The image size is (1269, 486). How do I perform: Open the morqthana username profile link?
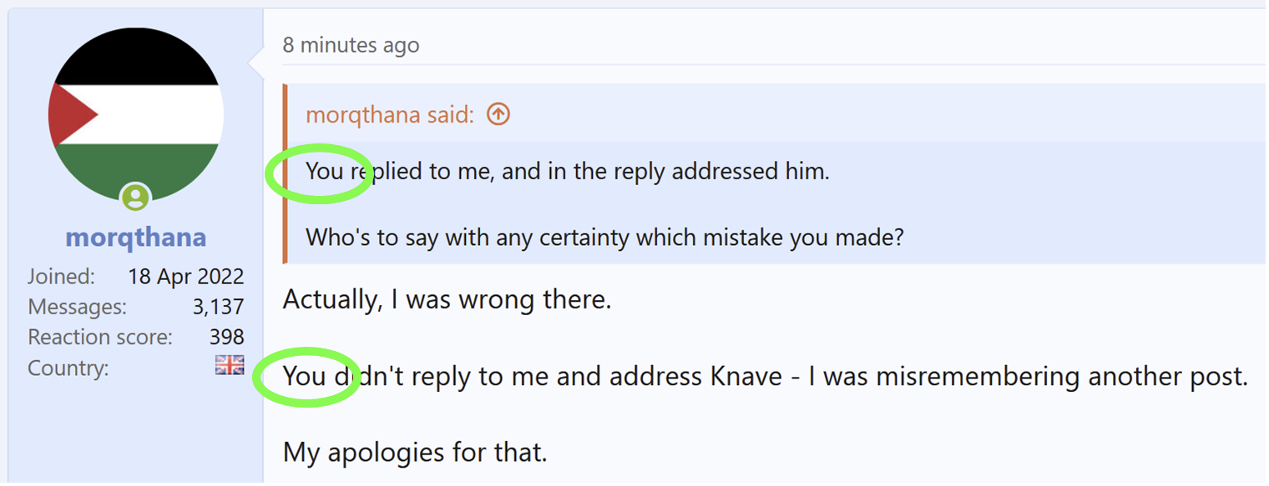[x=135, y=238]
